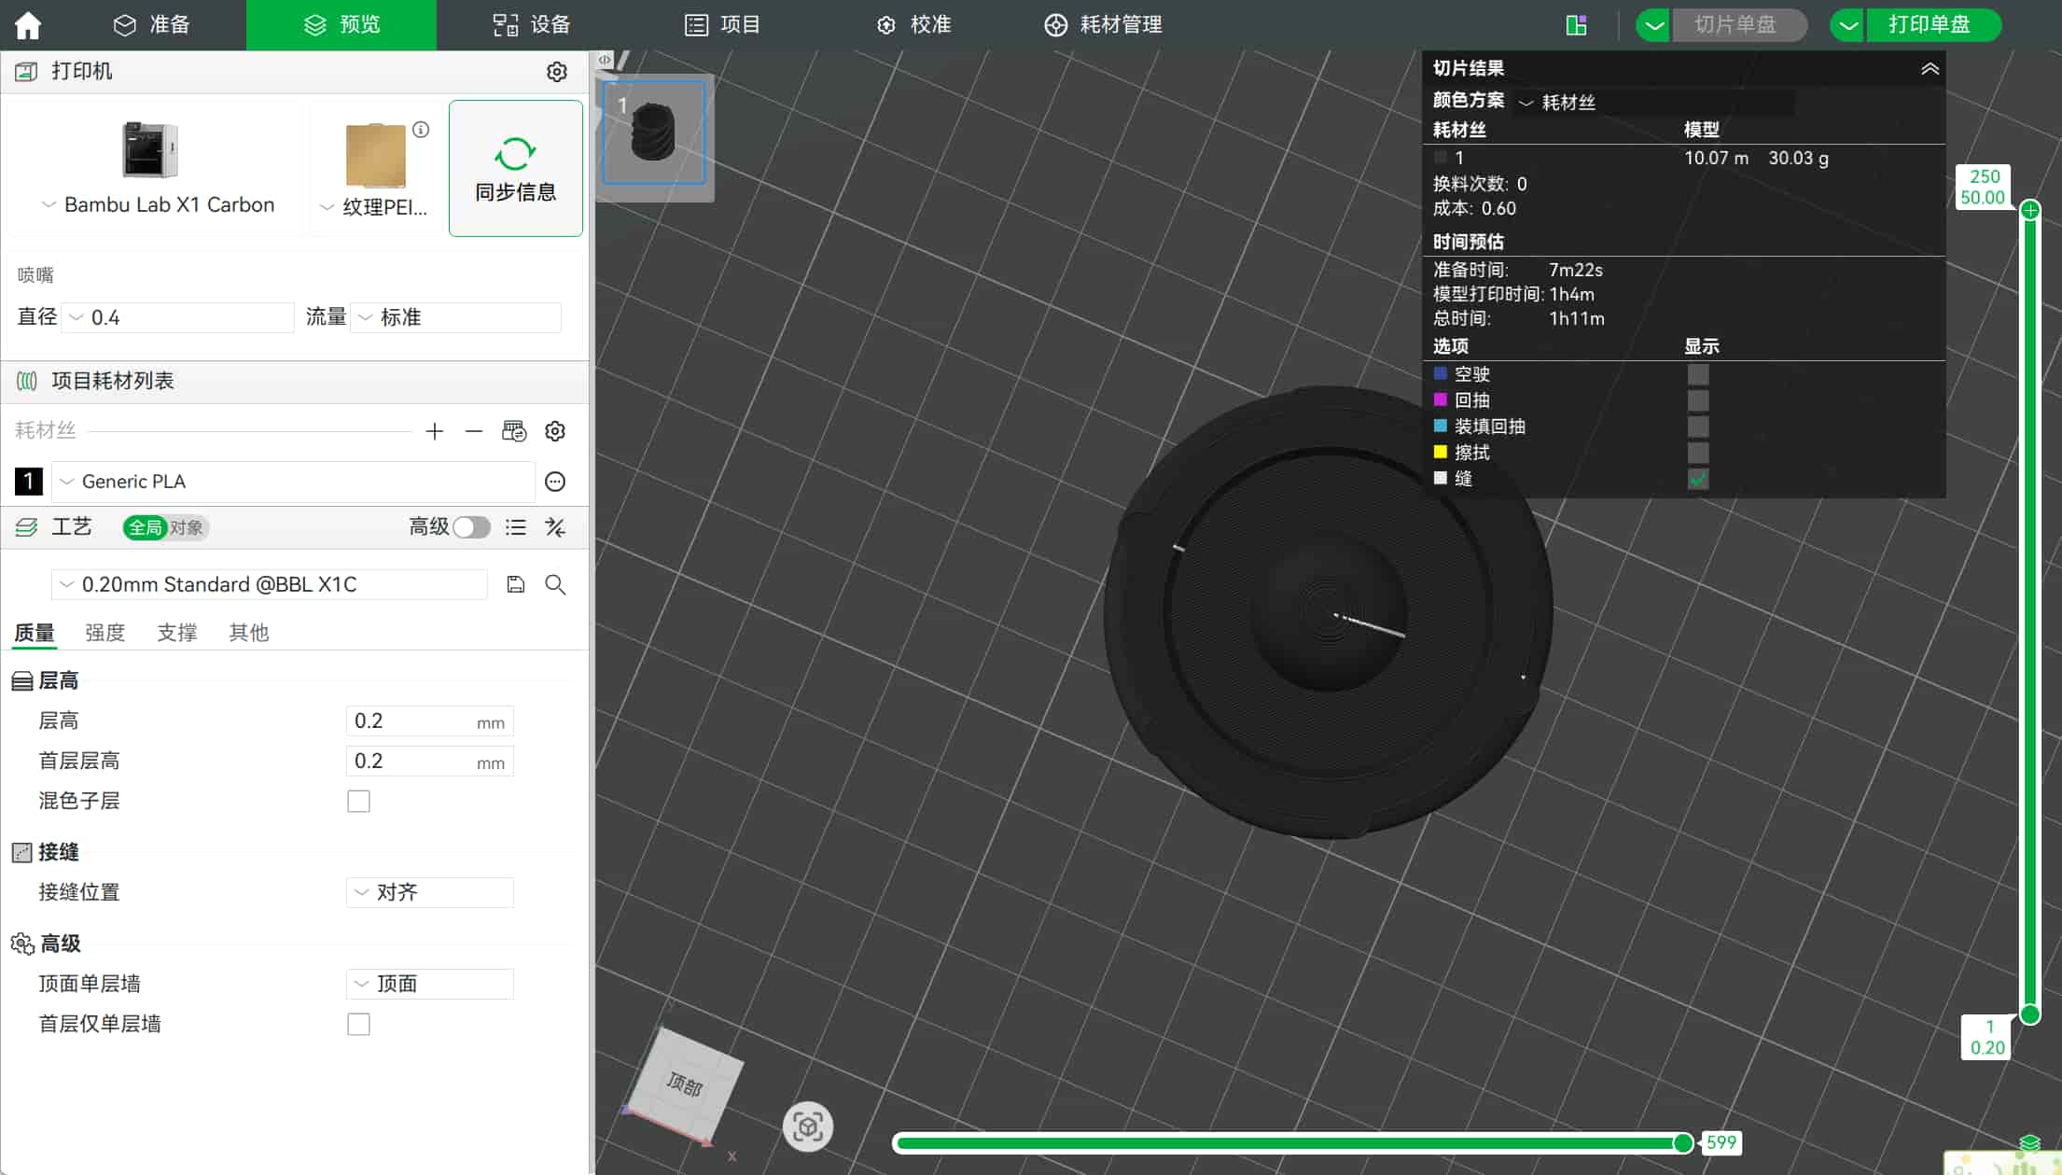The height and width of the screenshot is (1175, 2062).
Task: Open slice plate dropdown arrow
Action: coord(1653,25)
